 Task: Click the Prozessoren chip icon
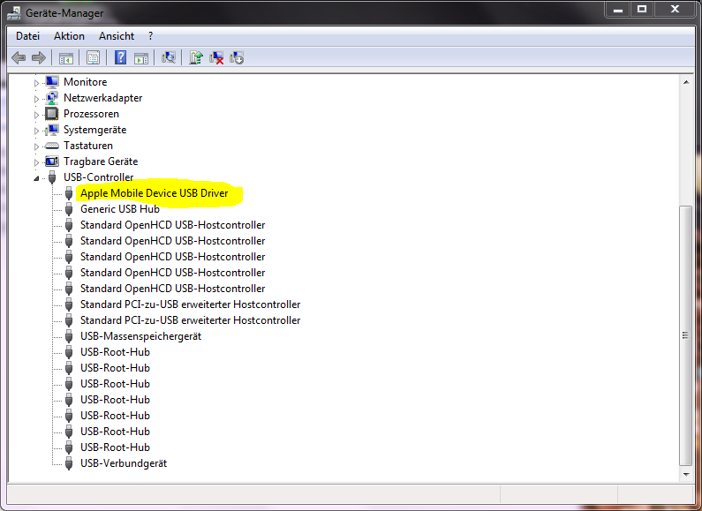coord(52,114)
